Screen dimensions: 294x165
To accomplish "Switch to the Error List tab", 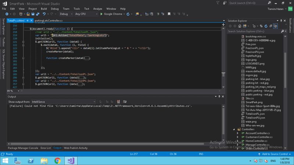I will pyautogui.click(x=46, y=148).
